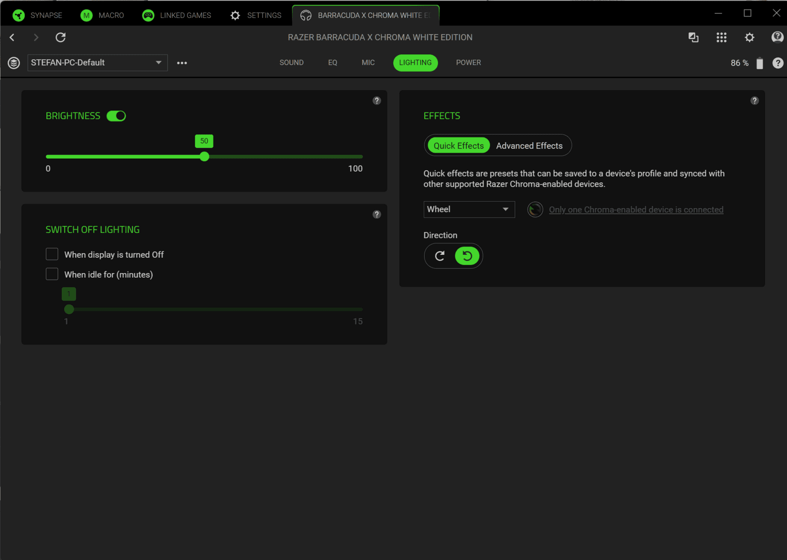Click the Macro M icon
787x560 pixels.
(87, 15)
